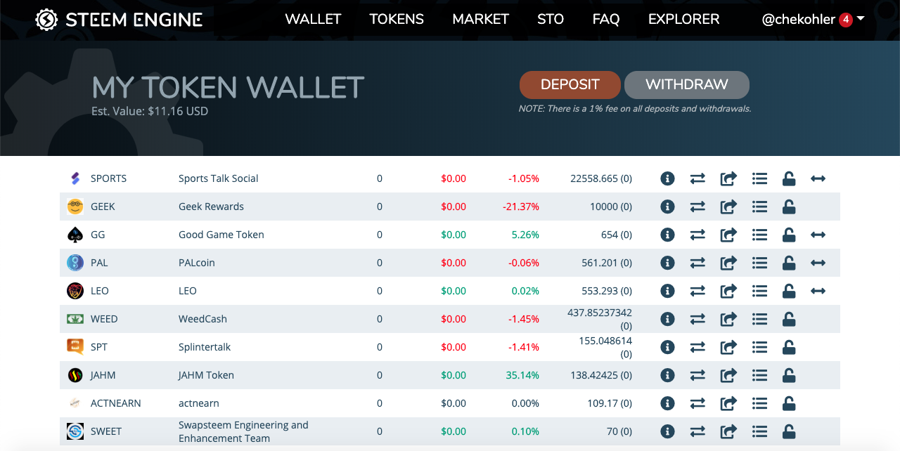Click the send share icon for ACTNEARN
The height and width of the screenshot is (451, 900).
(728, 403)
